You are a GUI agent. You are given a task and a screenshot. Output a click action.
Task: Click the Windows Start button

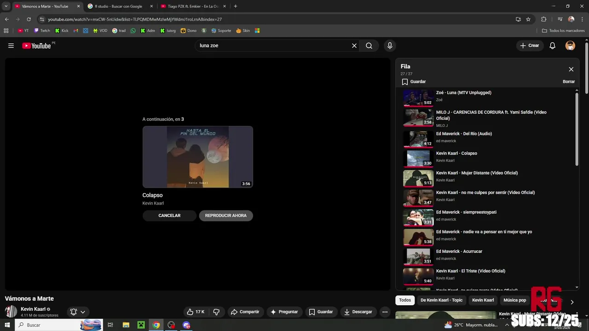pyautogui.click(x=7, y=325)
